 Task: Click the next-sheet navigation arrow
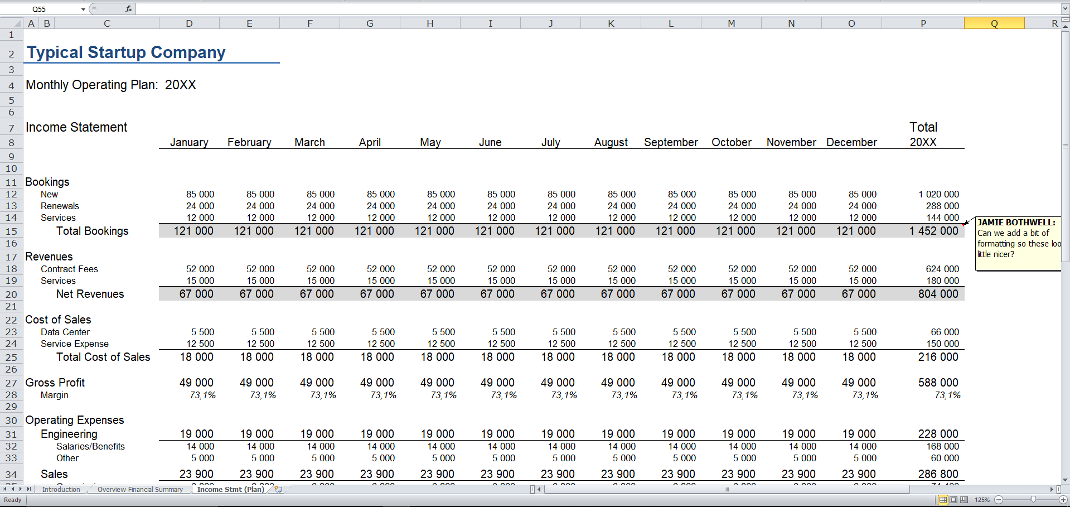pos(20,489)
